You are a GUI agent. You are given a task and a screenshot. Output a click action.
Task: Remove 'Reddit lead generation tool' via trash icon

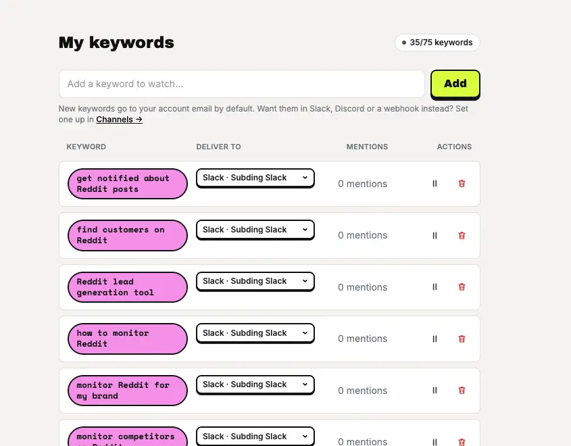pyautogui.click(x=462, y=287)
